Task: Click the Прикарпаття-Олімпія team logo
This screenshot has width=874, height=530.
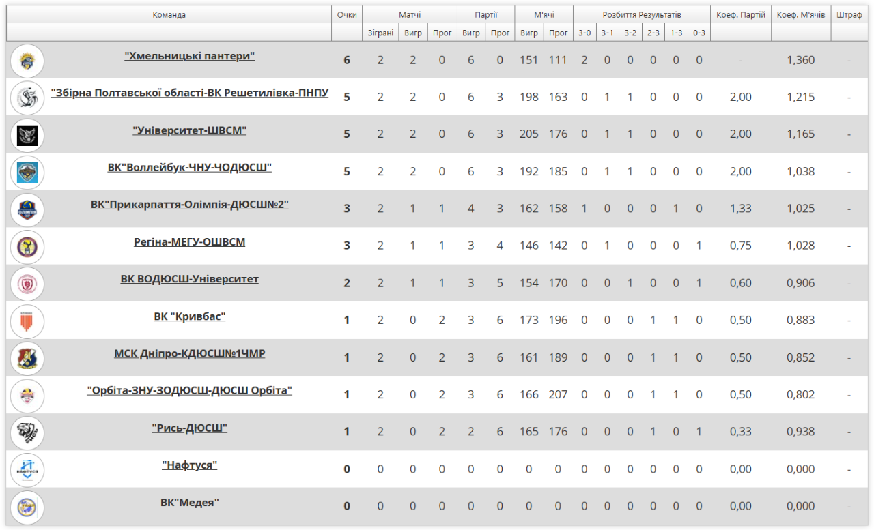Action: point(27,209)
